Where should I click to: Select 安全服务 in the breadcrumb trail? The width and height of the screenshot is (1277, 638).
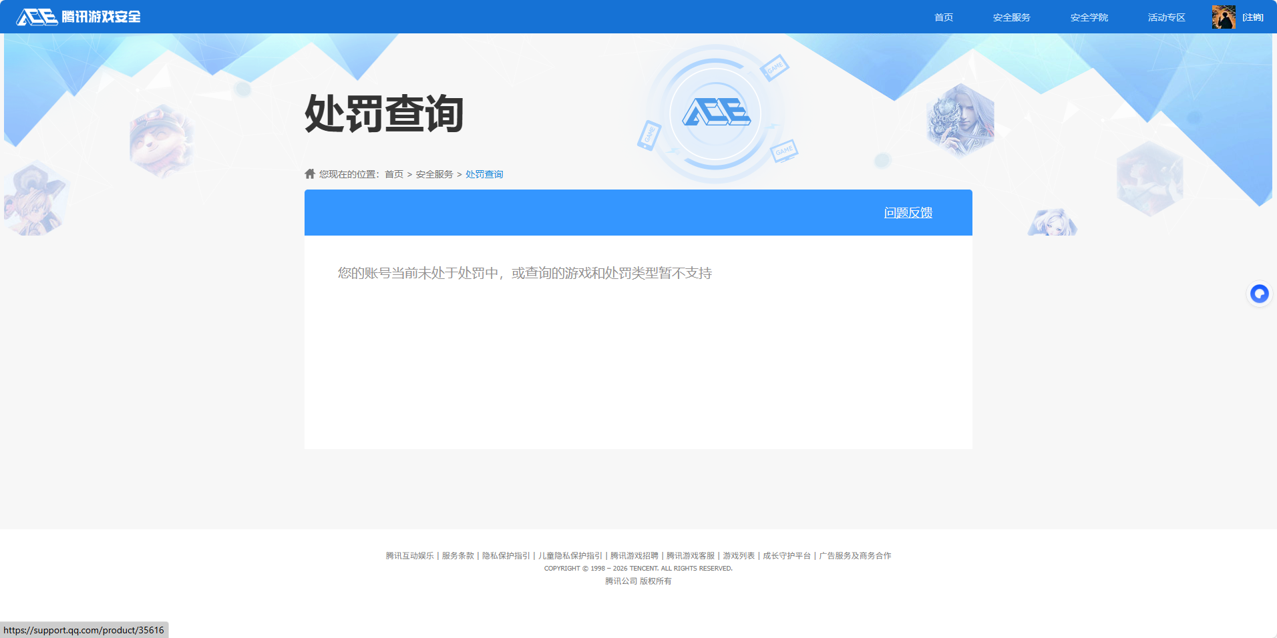point(433,174)
